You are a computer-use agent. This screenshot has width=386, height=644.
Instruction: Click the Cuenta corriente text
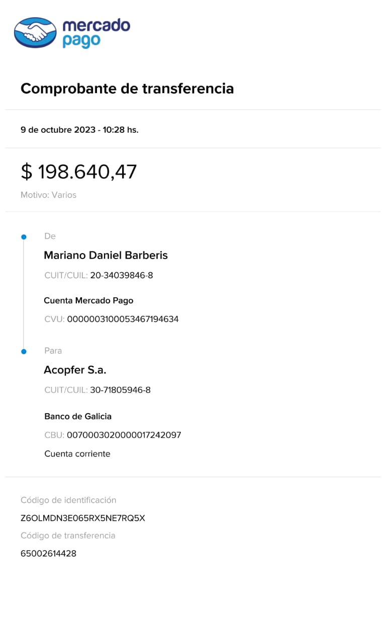pyautogui.click(x=77, y=454)
